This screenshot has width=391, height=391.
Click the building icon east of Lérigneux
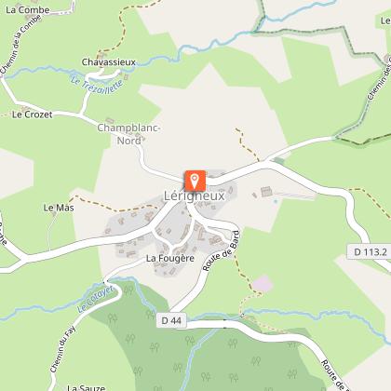[266, 192]
